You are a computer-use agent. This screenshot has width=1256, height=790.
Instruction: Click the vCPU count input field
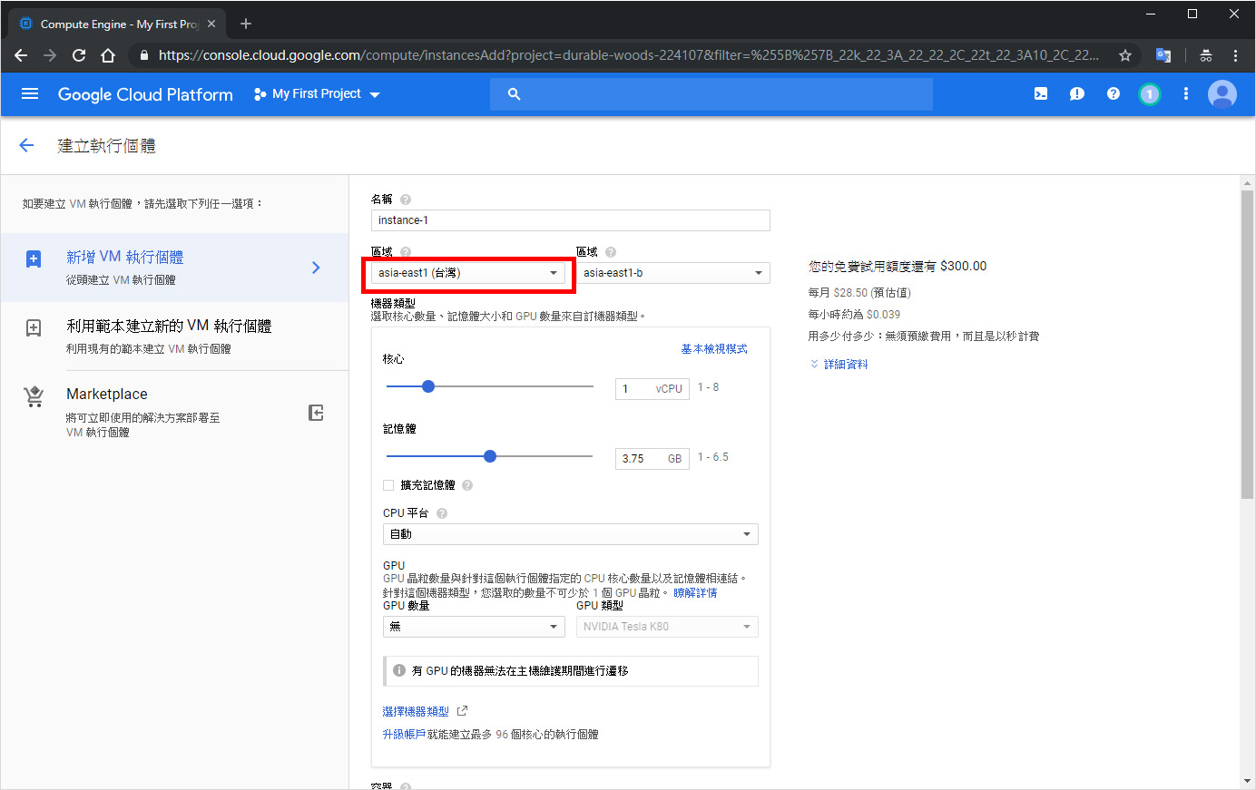tap(653, 388)
